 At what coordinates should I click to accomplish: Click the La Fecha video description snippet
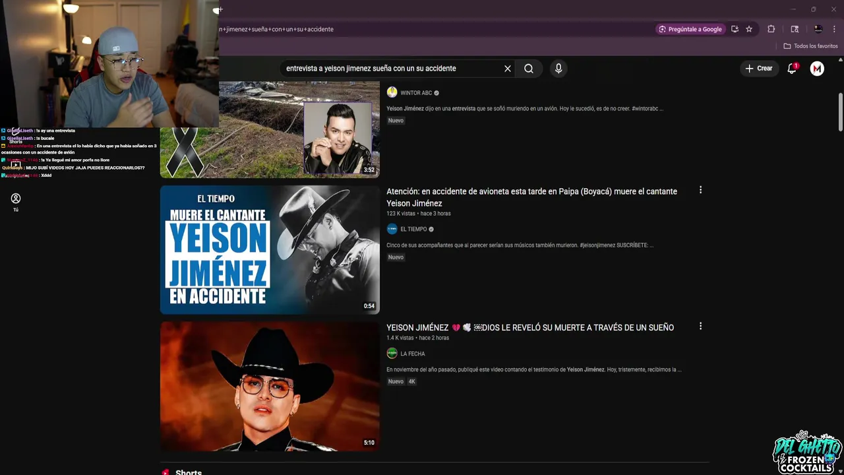point(534,369)
